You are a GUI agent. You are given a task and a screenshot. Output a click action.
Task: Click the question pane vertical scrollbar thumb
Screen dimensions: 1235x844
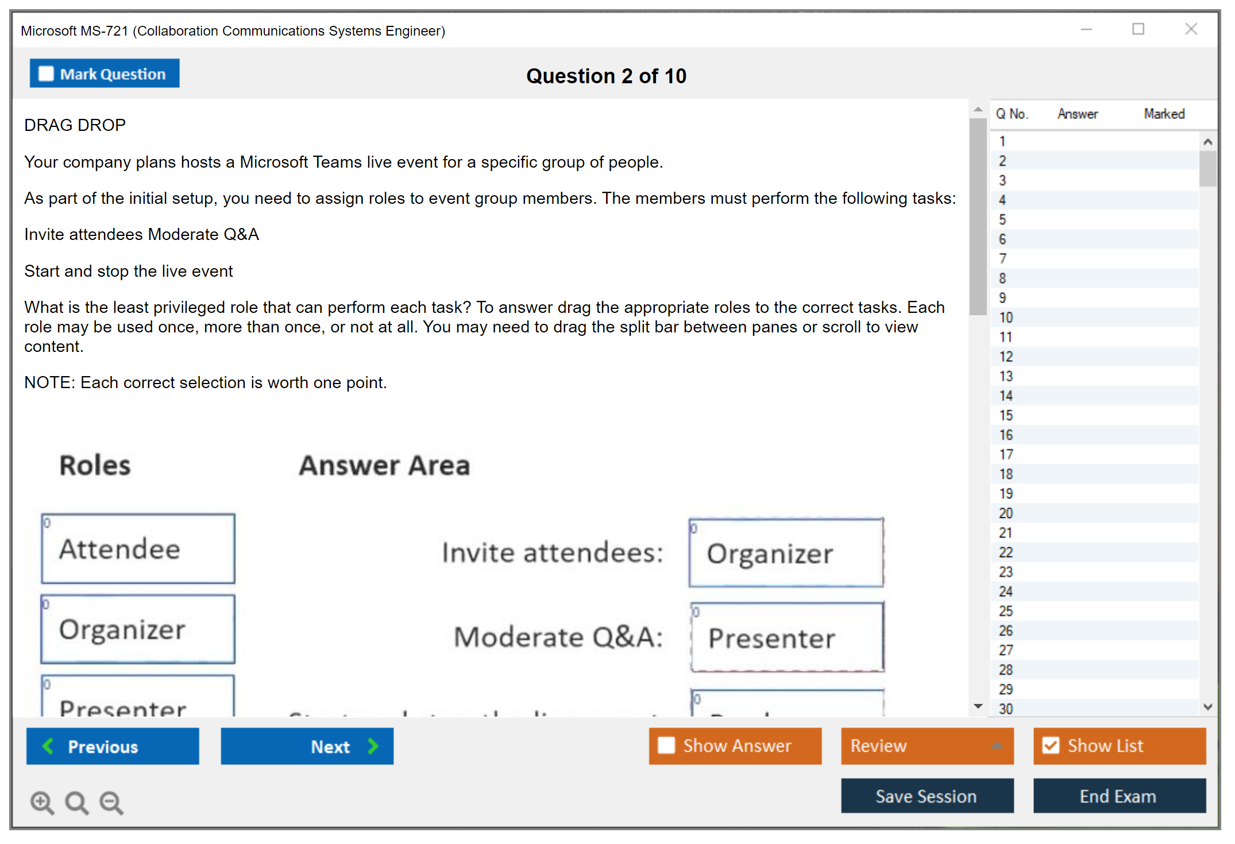coord(978,216)
